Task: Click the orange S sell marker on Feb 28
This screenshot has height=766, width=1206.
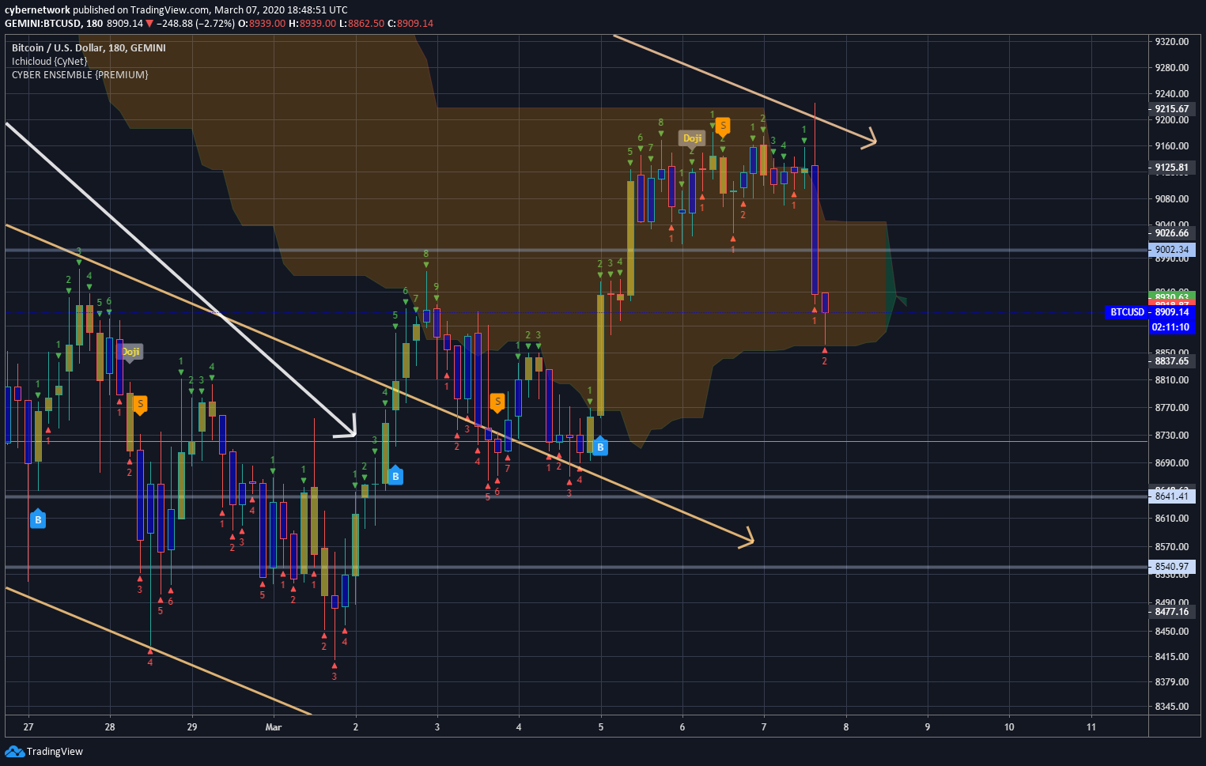Action: (140, 404)
